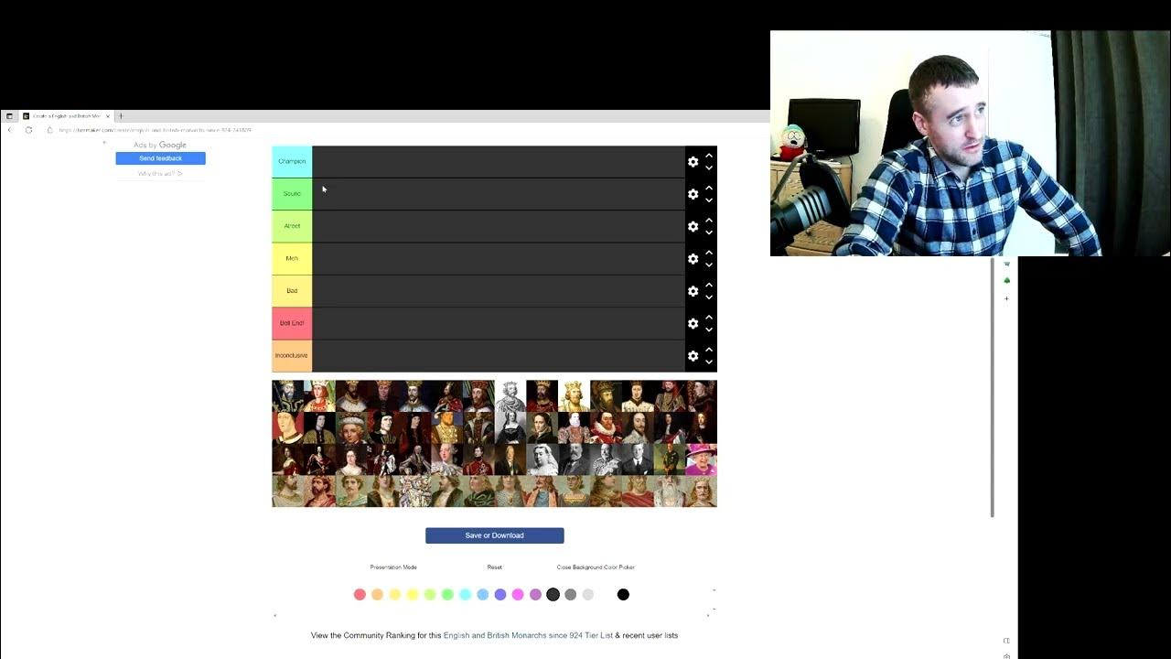Image resolution: width=1171 pixels, height=659 pixels.
Task: Open settings gear for Inconclusive tier
Action: click(693, 356)
